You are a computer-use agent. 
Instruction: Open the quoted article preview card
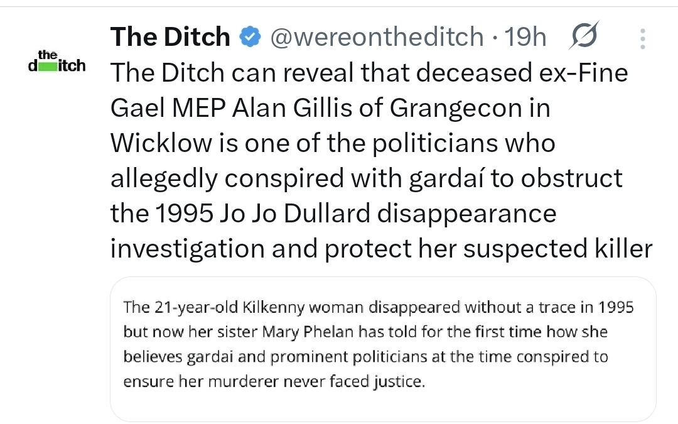click(383, 349)
